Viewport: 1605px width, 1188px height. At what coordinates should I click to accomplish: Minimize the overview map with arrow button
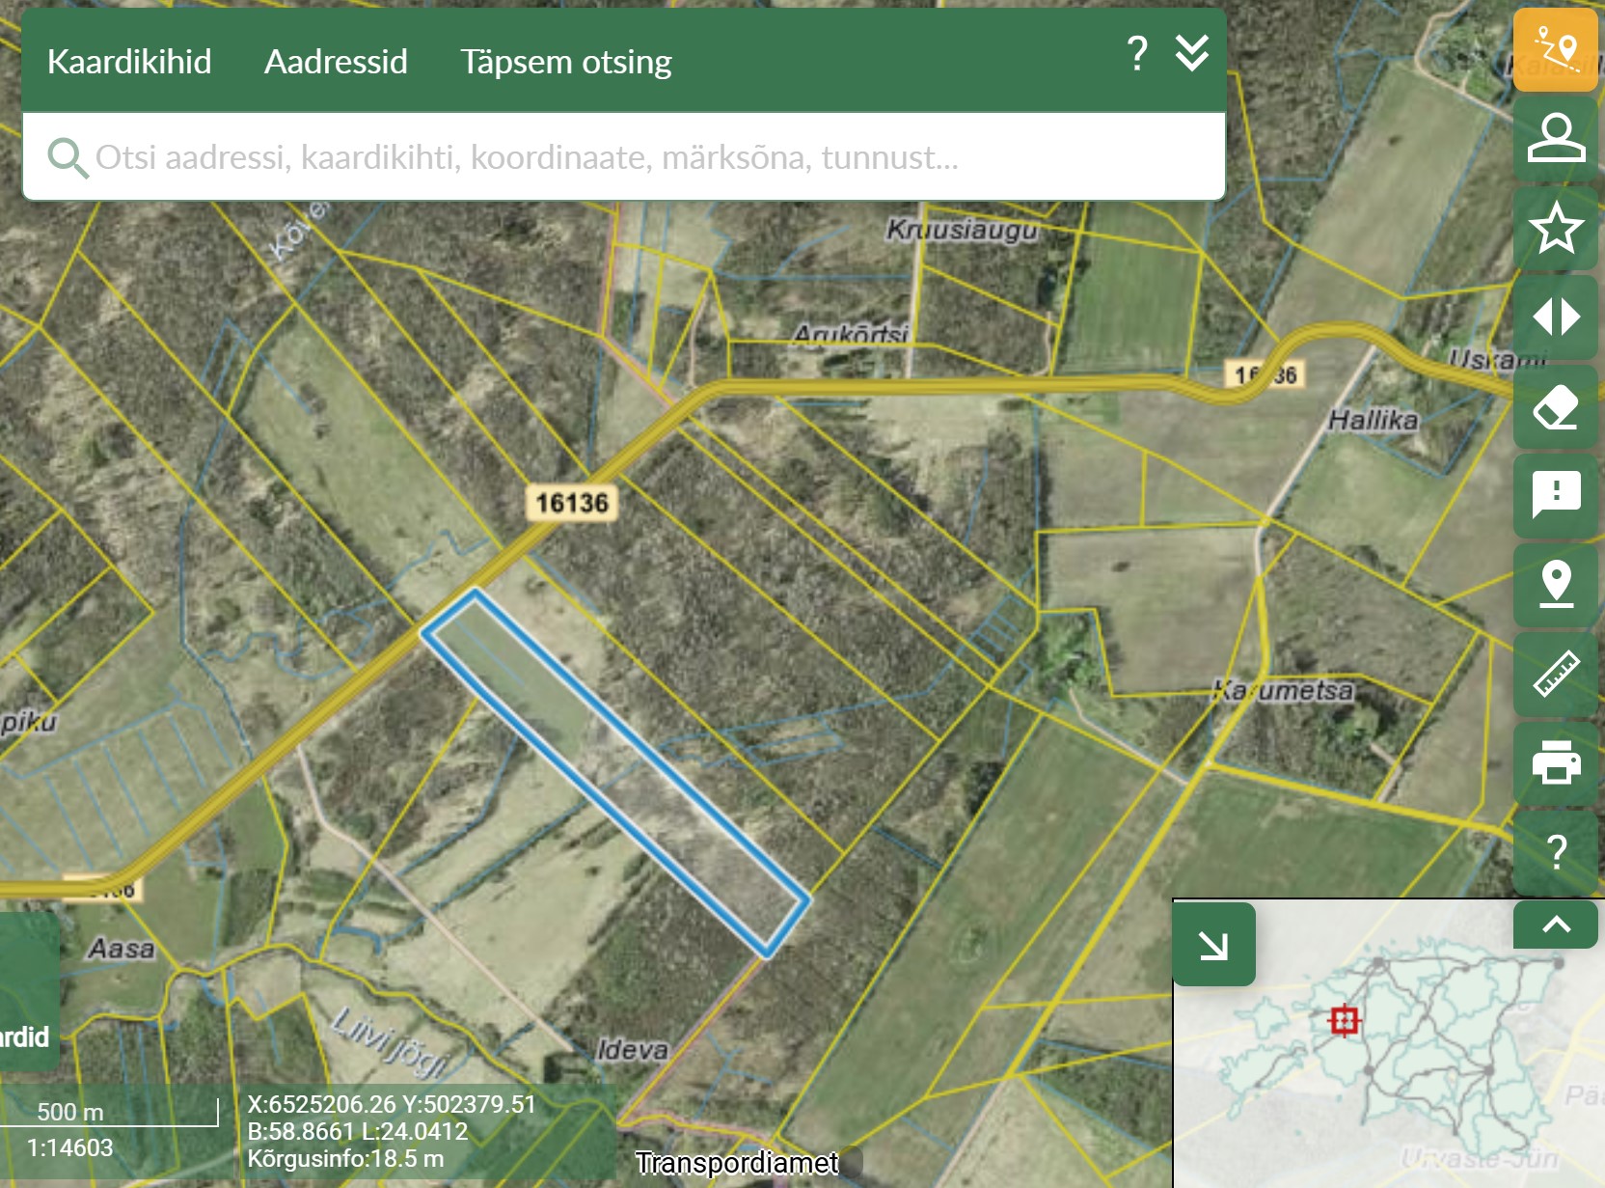click(x=1213, y=945)
